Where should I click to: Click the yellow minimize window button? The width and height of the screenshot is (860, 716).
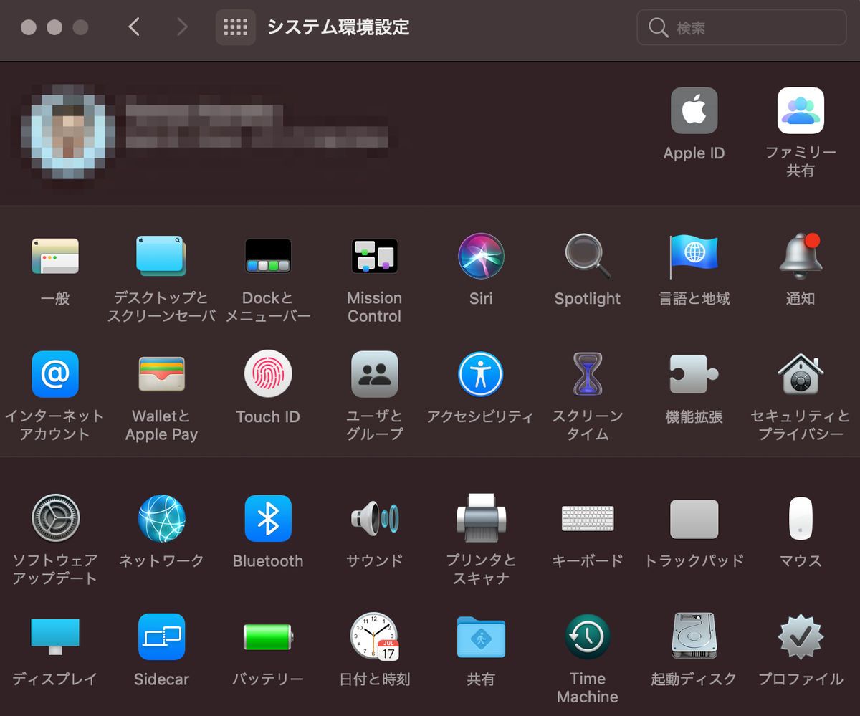point(54,27)
